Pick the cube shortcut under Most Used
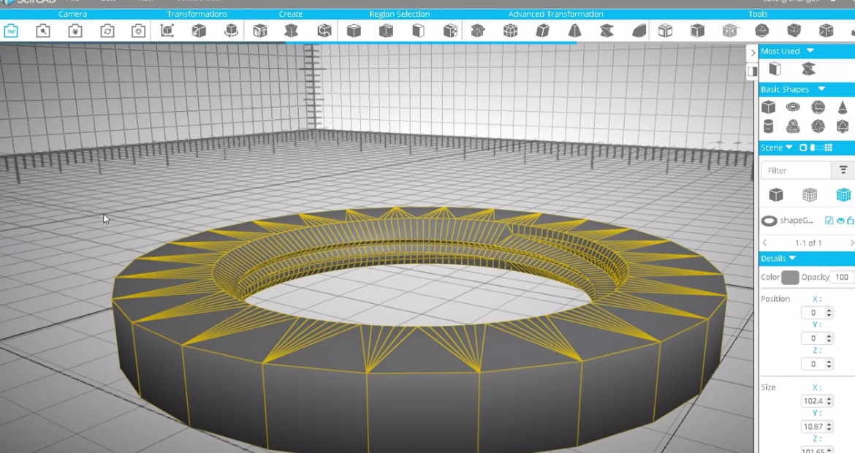855x453 pixels. click(x=775, y=69)
